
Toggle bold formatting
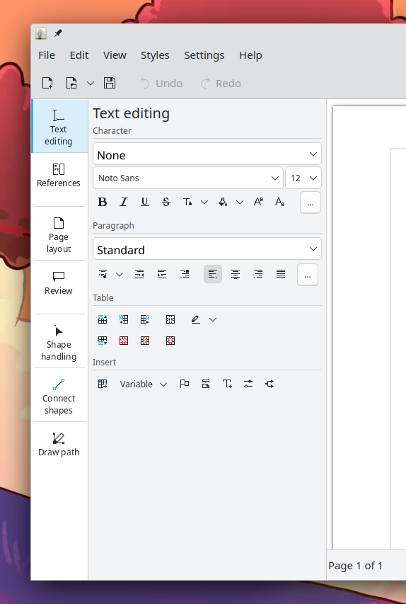tap(103, 202)
